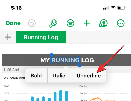Tap the orange line chart
131x101 pixels.
pos(102,99)
